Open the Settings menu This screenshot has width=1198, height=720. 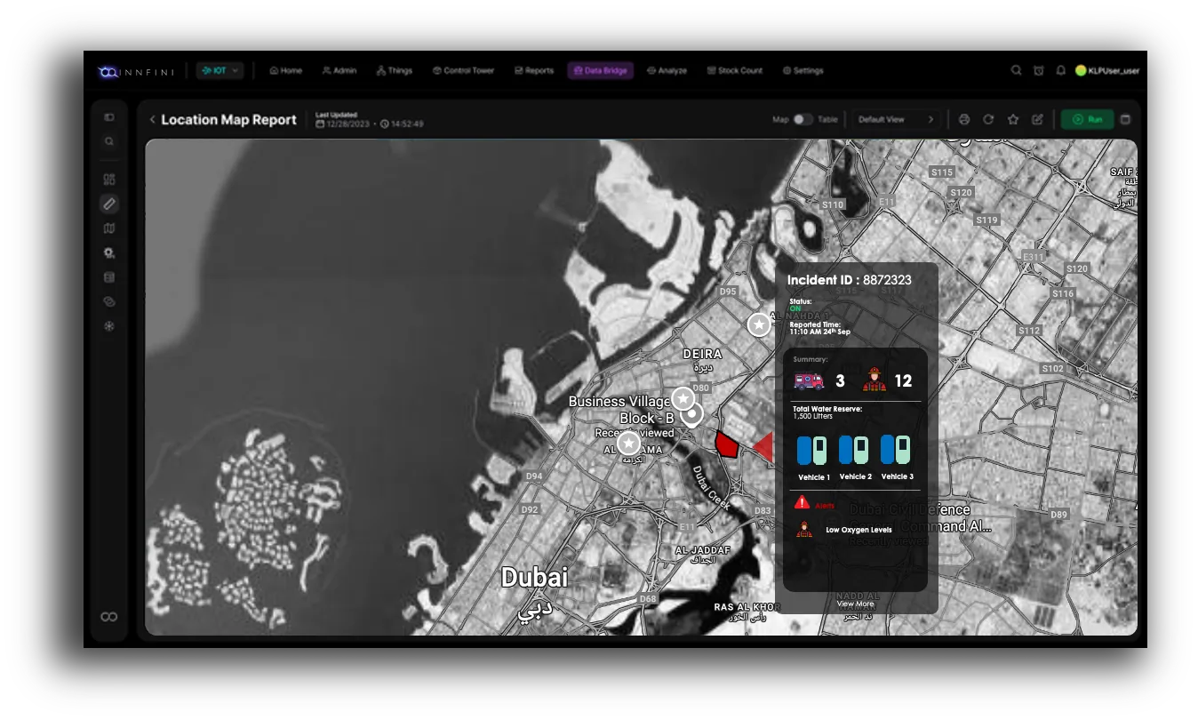[x=803, y=70]
